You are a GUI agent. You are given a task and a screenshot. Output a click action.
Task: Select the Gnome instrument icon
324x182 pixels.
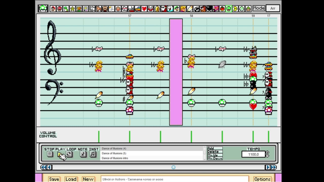click(248, 9)
